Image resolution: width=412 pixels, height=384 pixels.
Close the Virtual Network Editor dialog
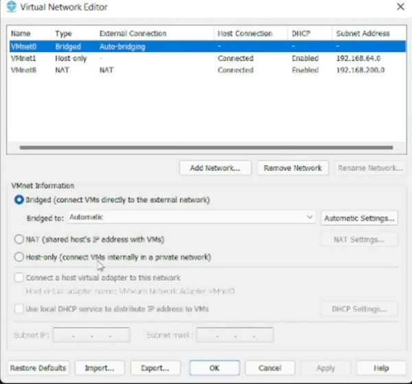(x=400, y=7)
